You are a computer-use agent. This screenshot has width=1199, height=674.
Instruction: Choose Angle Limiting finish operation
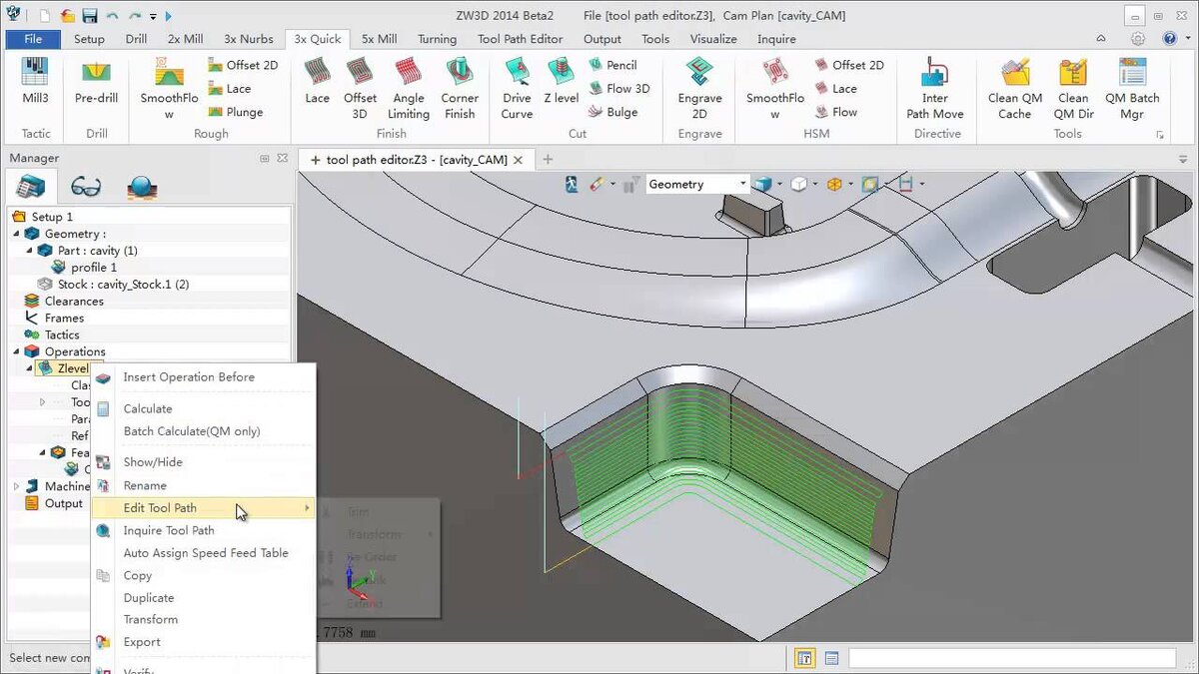pyautogui.click(x=409, y=88)
